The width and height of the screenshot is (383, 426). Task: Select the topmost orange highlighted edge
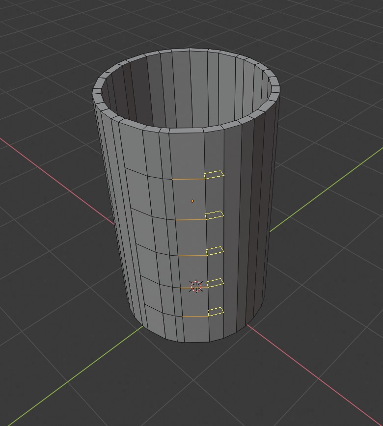[x=188, y=179]
